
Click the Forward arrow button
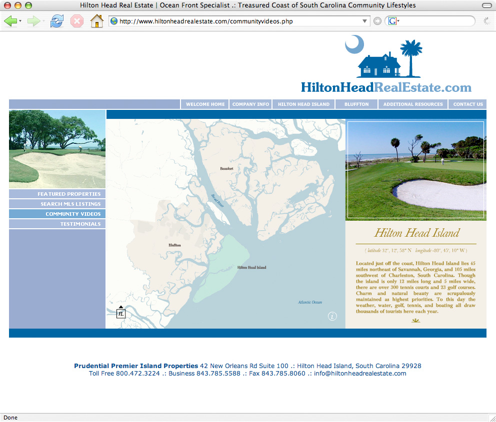coord(33,21)
